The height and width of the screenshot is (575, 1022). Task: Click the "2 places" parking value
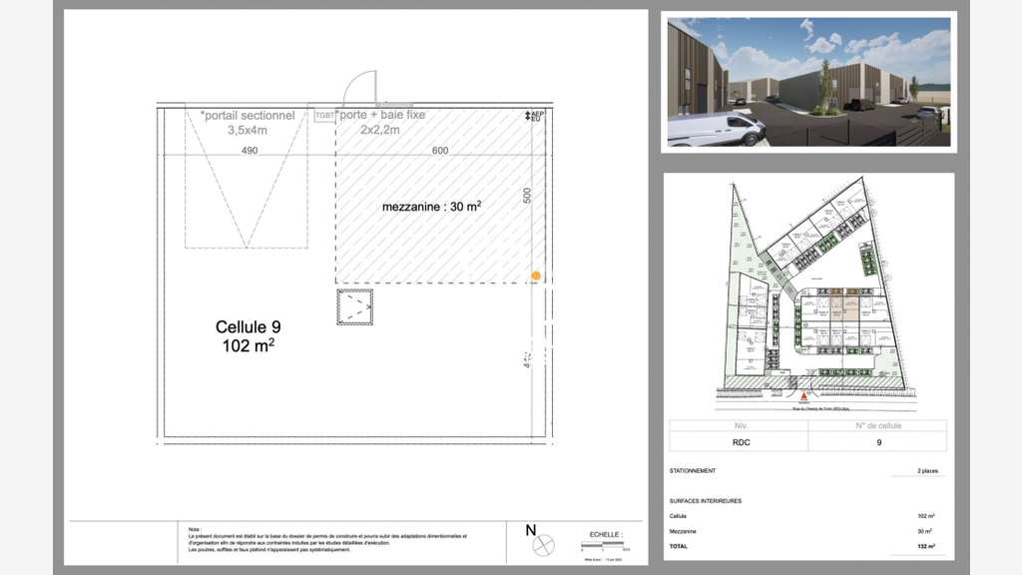[927, 471]
